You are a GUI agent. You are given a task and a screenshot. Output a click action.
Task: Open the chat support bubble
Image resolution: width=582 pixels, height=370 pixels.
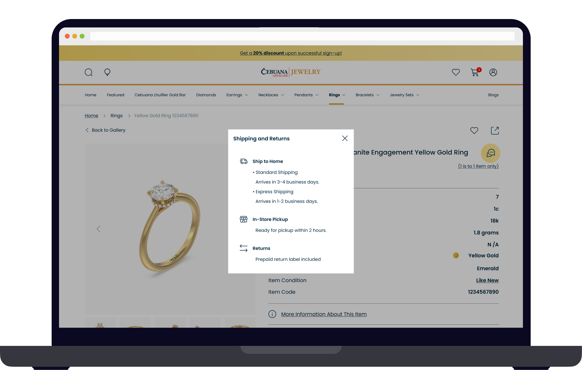491,153
